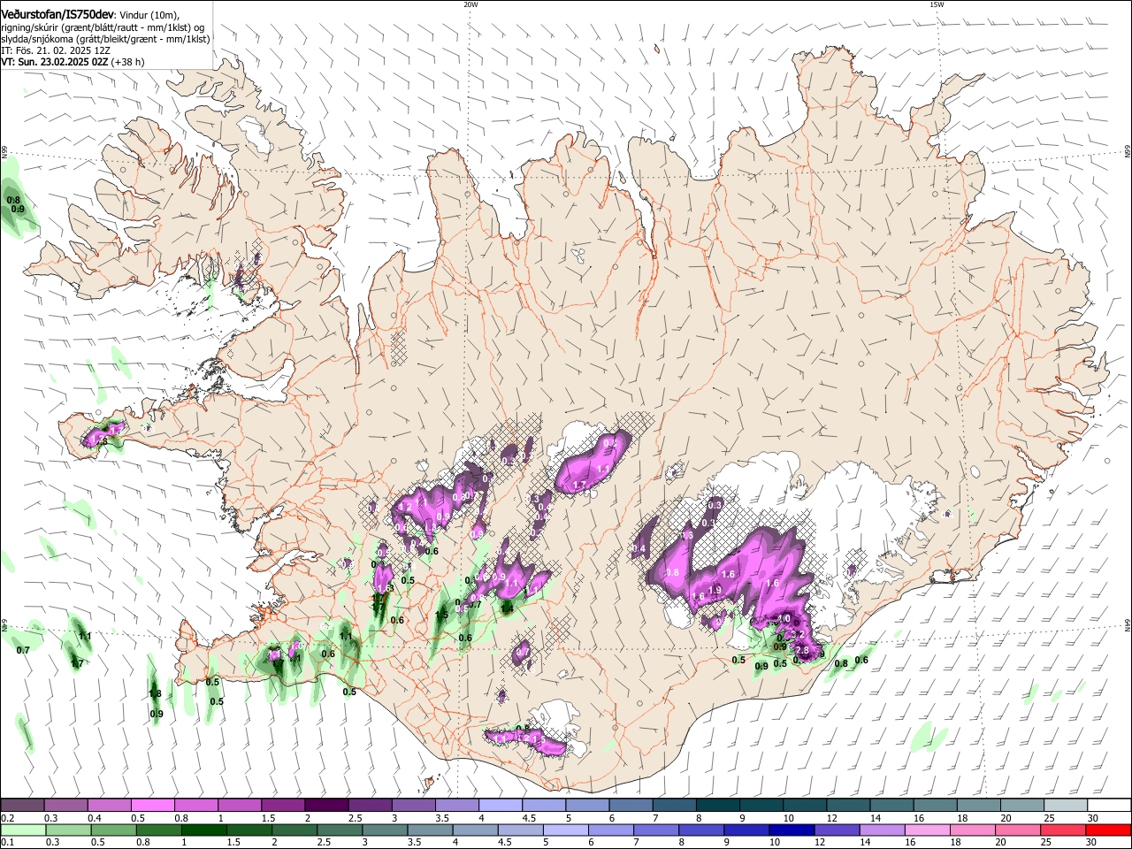Pick the grey-green 3–3.5 rain swatch
Image resolution: width=1132 pixels, height=849 pixels.
click(x=385, y=830)
